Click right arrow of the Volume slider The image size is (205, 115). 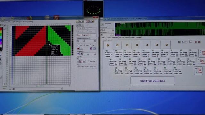tap(113, 30)
